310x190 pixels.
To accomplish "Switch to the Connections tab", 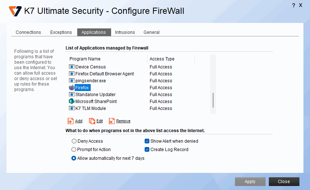I will [x=28, y=32].
